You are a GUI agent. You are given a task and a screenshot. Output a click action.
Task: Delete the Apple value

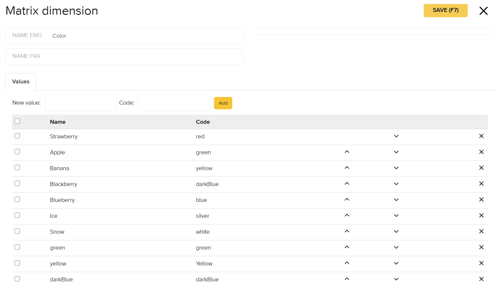coord(481,152)
